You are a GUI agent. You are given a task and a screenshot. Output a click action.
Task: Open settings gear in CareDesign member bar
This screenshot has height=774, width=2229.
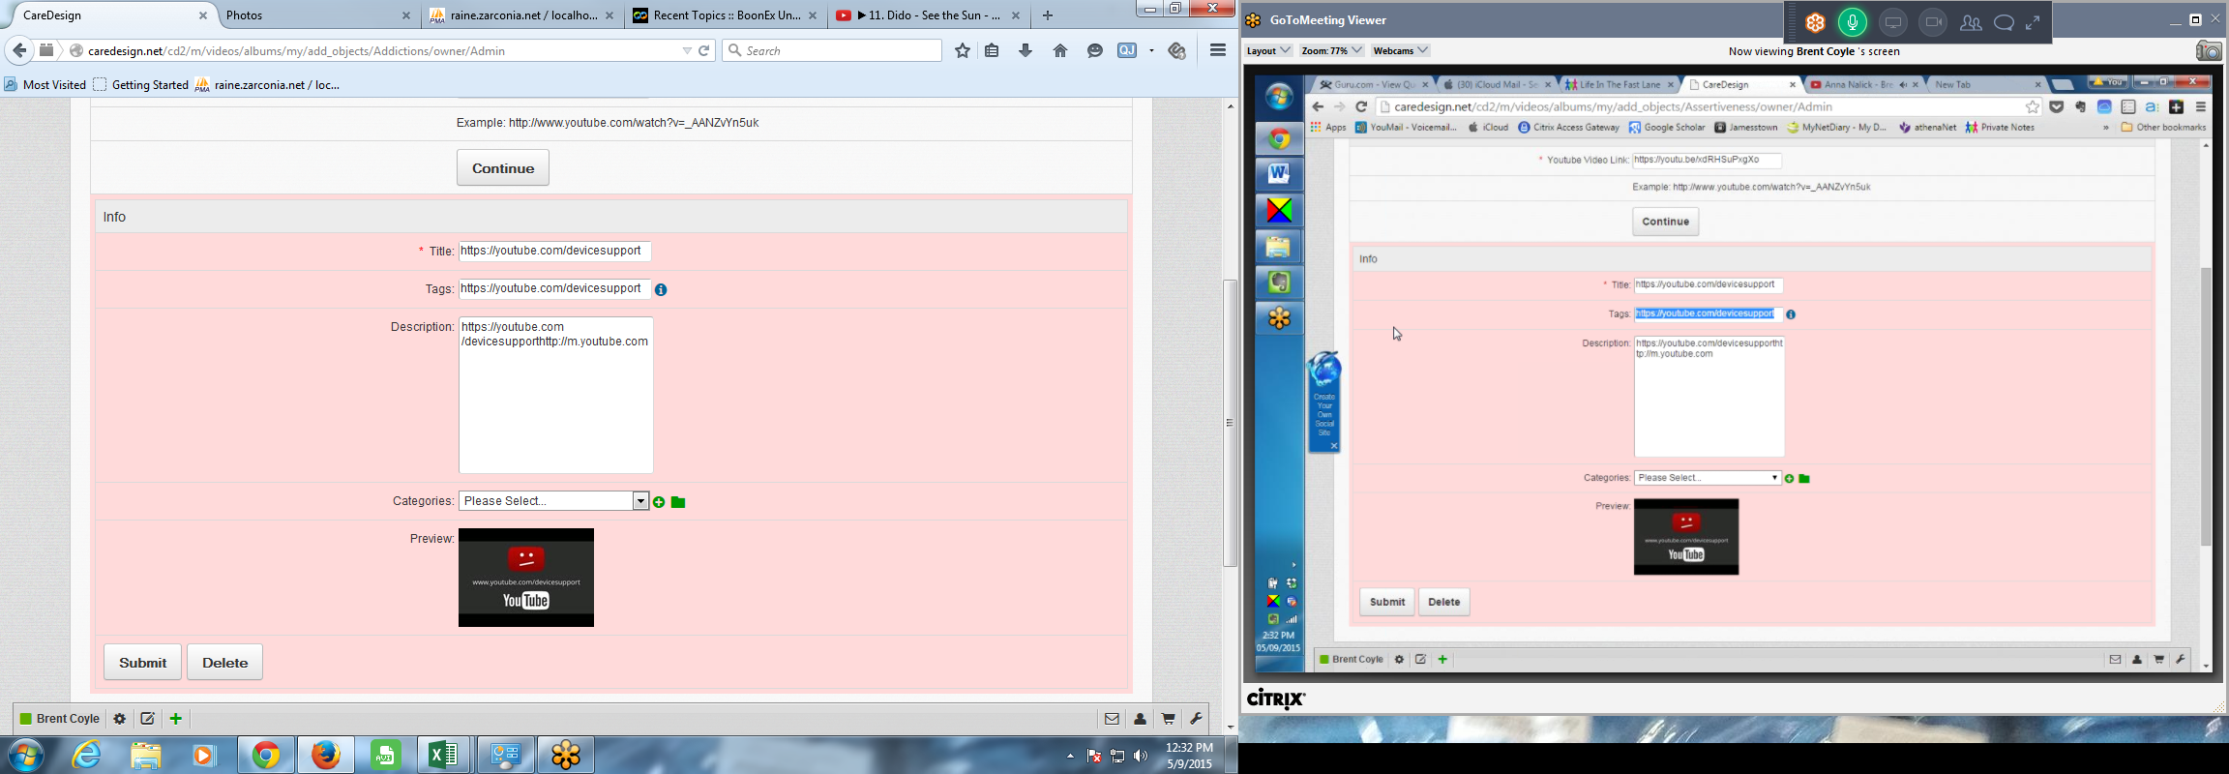tap(120, 719)
